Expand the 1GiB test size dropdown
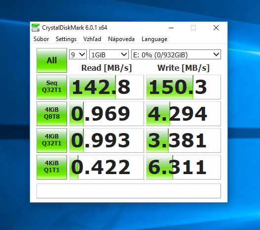This screenshot has width=260, height=230. click(109, 54)
